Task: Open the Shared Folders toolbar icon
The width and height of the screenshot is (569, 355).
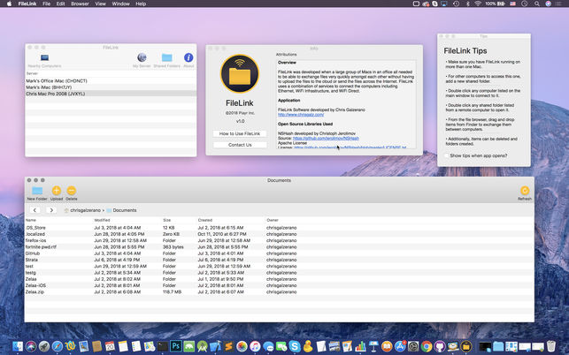Action: 166,59
